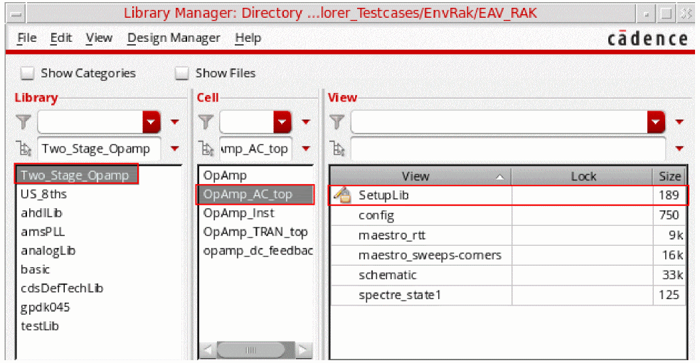This screenshot has width=700, height=363.
Task: Select the config view
Action: pos(376,215)
